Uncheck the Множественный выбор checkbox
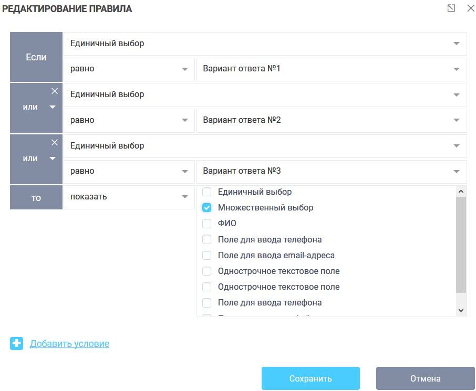The width and height of the screenshot is (476, 391). pos(207,208)
